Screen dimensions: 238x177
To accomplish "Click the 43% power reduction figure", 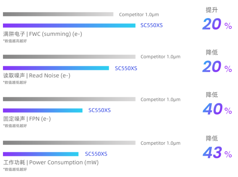I will click(x=217, y=153).
